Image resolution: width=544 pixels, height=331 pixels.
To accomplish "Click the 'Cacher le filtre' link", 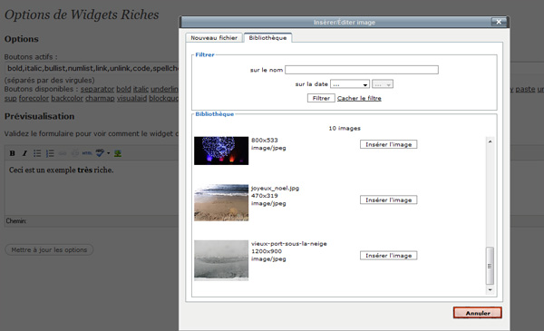I will tap(359, 98).
